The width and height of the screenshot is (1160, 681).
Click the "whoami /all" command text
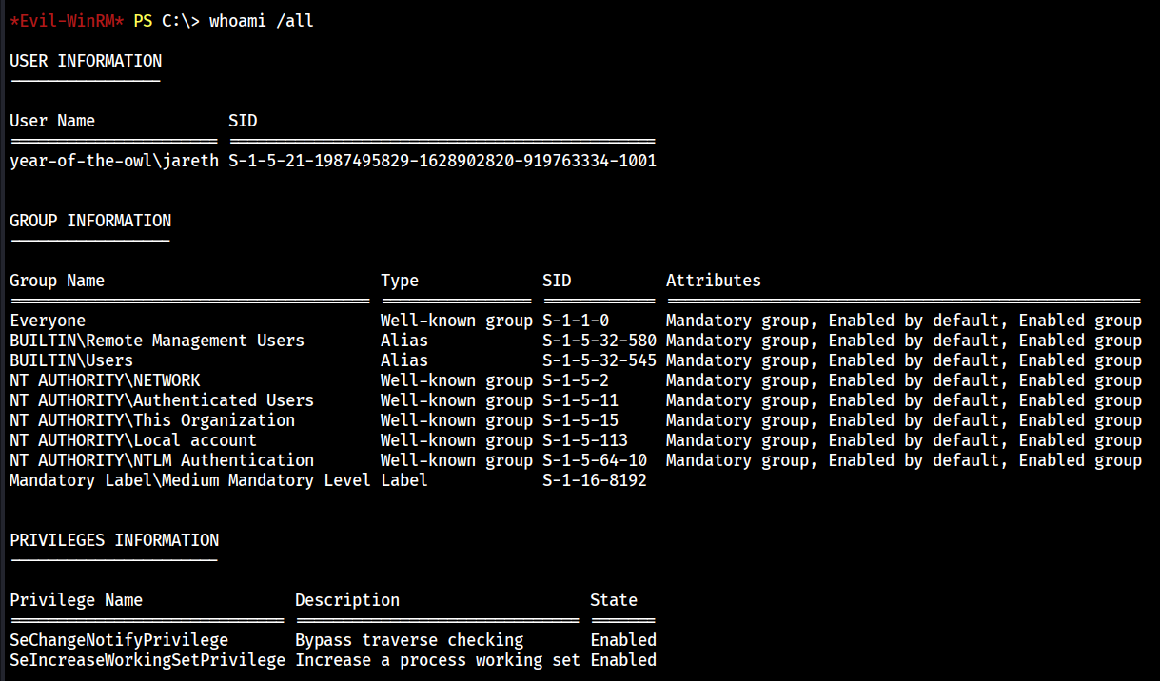coord(262,20)
